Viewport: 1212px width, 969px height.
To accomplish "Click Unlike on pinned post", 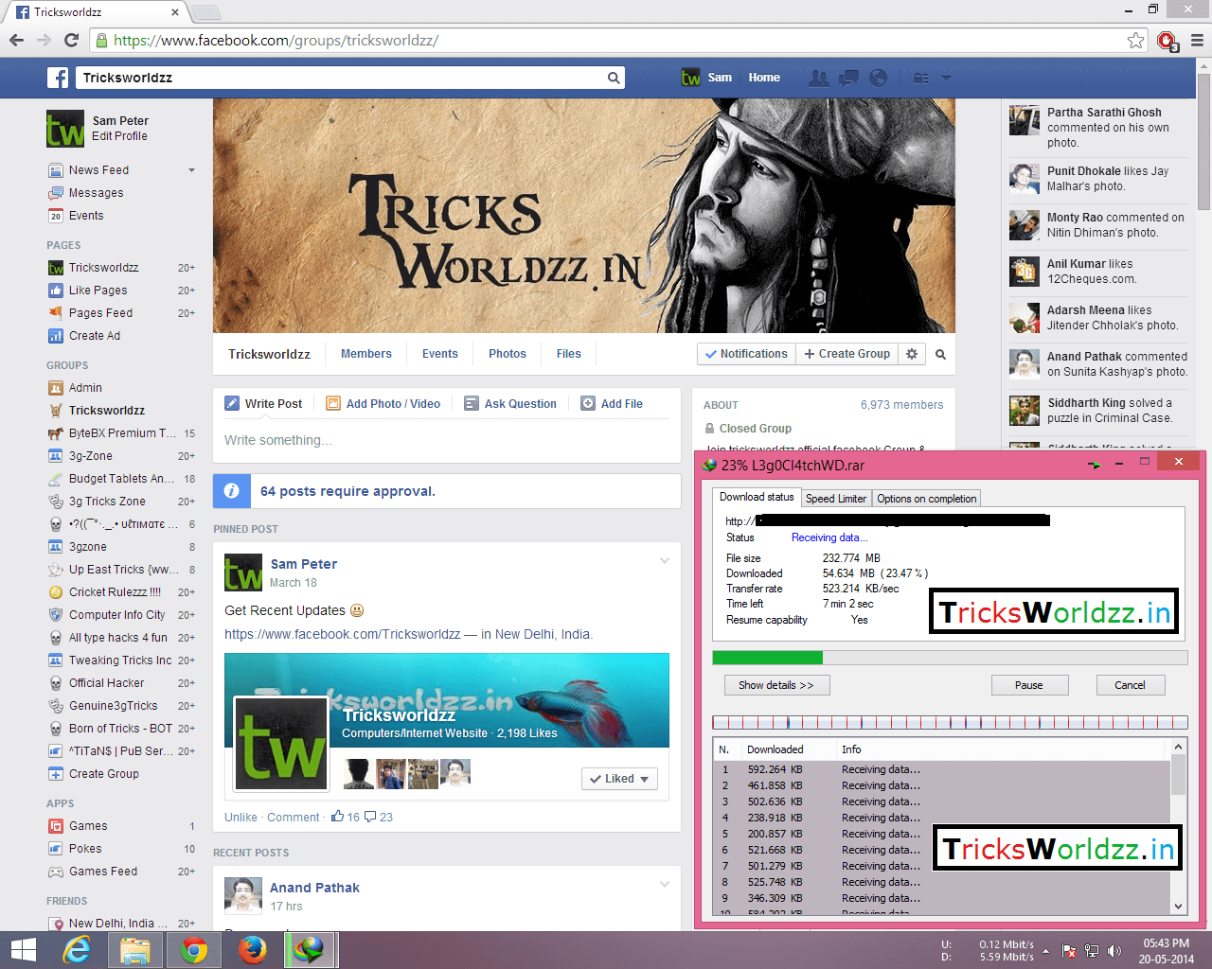I will 241,818.
